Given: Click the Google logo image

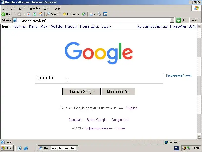Looking at the screenshot, I should pos(99,53).
